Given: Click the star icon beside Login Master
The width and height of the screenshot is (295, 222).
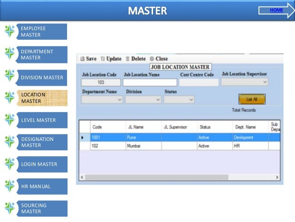Looking at the screenshot, I should (10, 164).
